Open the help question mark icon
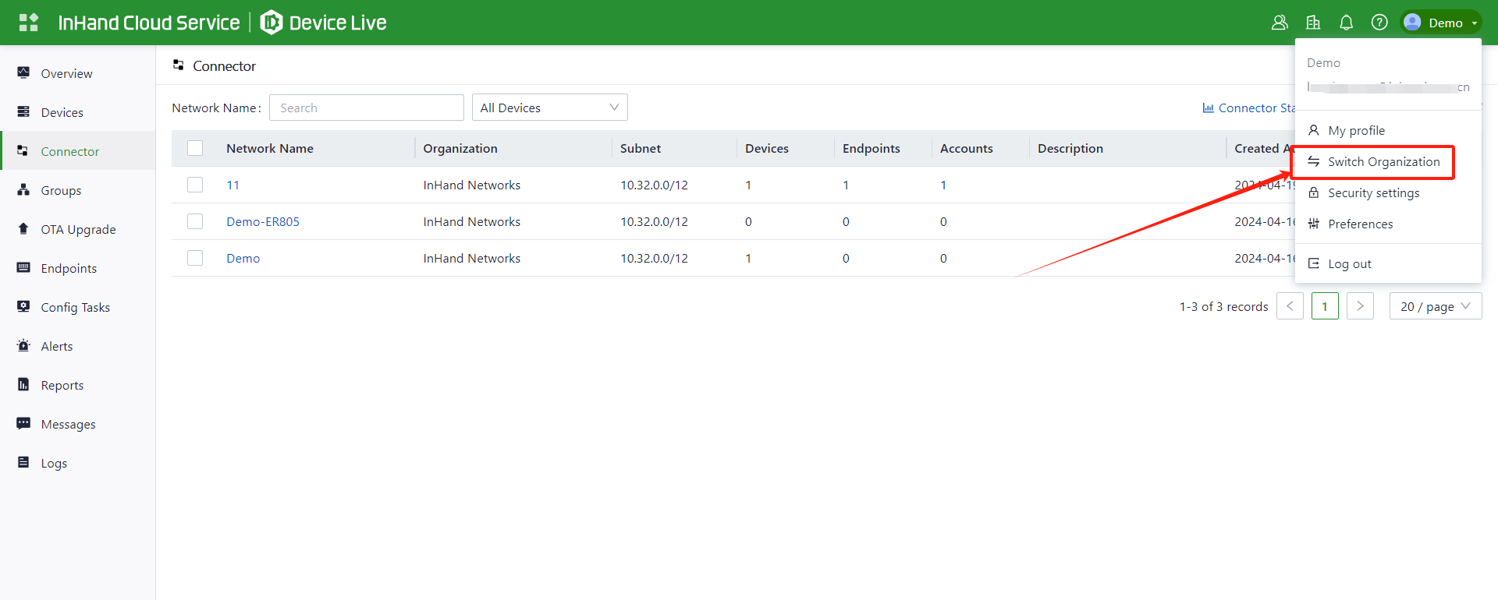 (x=1379, y=23)
